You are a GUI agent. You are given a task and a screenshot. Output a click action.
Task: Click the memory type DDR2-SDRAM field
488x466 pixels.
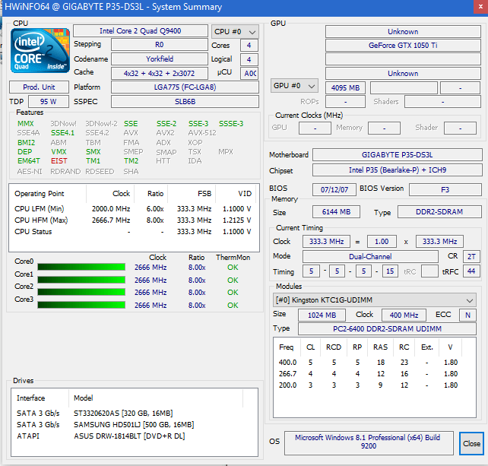click(x=439, y=211)
